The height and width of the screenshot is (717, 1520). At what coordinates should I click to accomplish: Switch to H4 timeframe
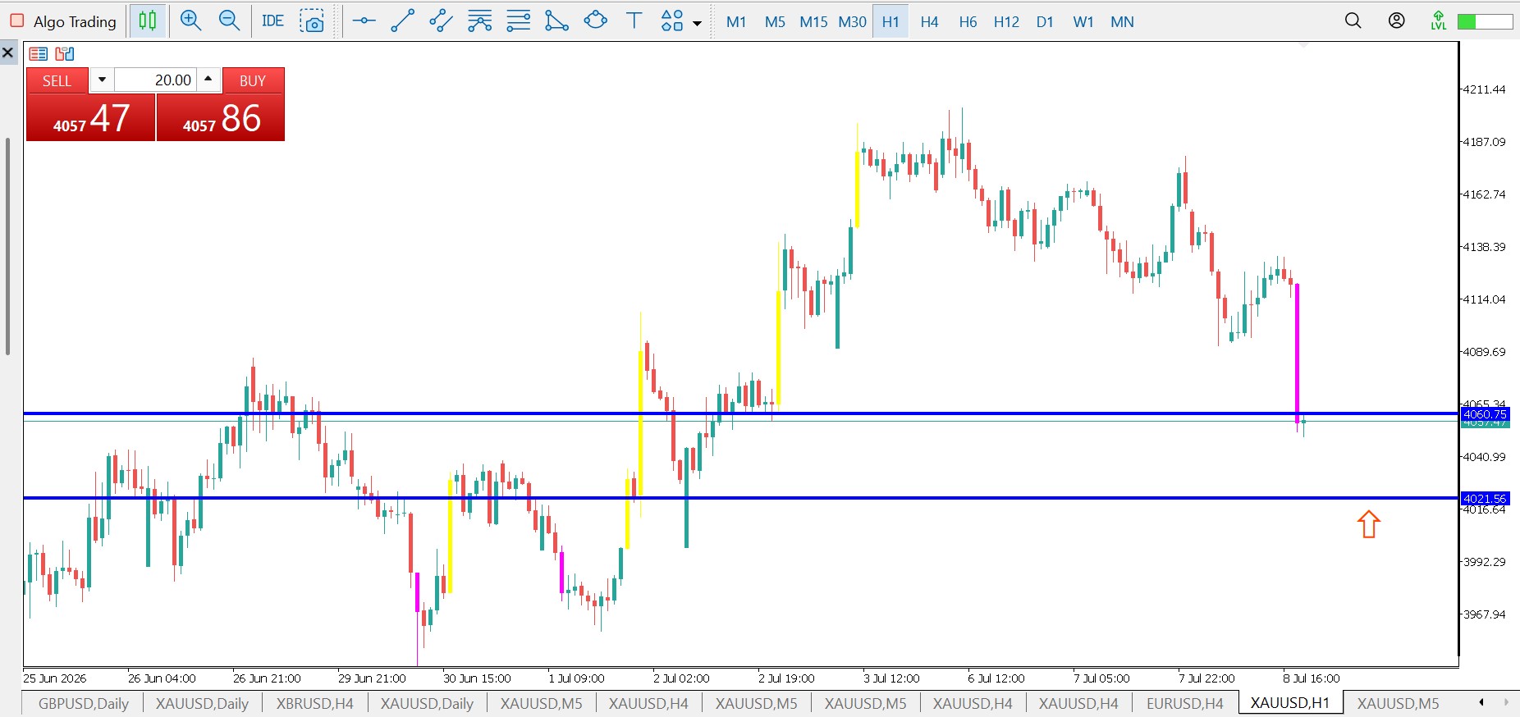pos(929,22)
